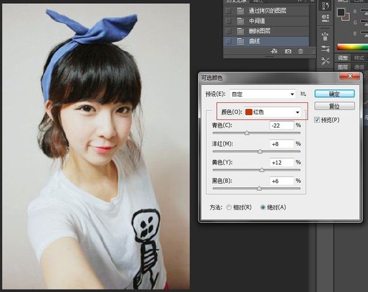Click the foreground color swatch
This screenshot has width=368, height=292.
[x=341, y=12]
